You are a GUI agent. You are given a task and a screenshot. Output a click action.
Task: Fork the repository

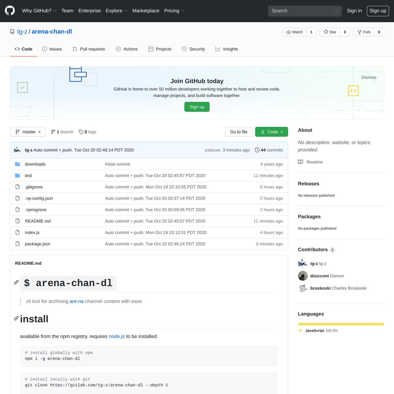pos(364,32)
